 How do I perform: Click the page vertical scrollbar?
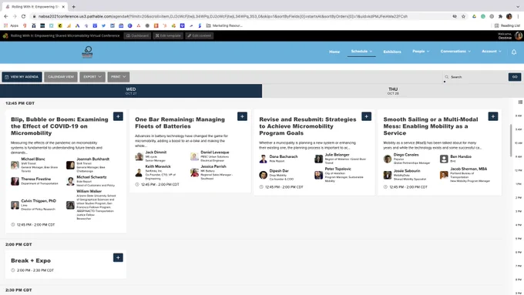click(x=511, y=140)
